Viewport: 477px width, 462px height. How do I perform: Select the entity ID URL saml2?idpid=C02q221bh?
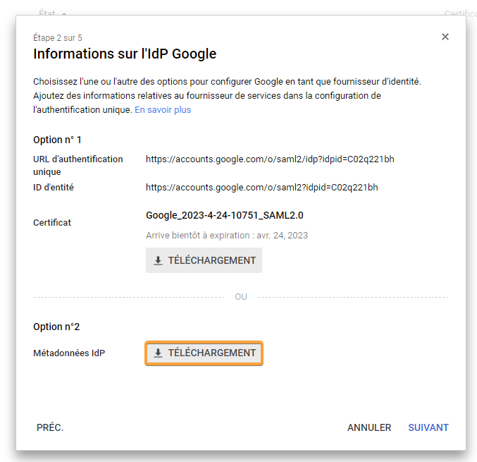coord(261,188)
